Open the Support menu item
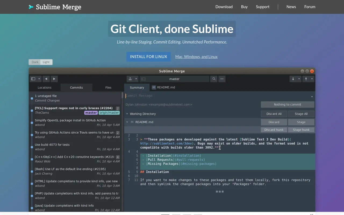This screenshot has height=215, width=344. click(263, 7)
